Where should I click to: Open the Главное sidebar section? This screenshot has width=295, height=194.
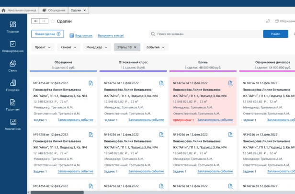12,27
